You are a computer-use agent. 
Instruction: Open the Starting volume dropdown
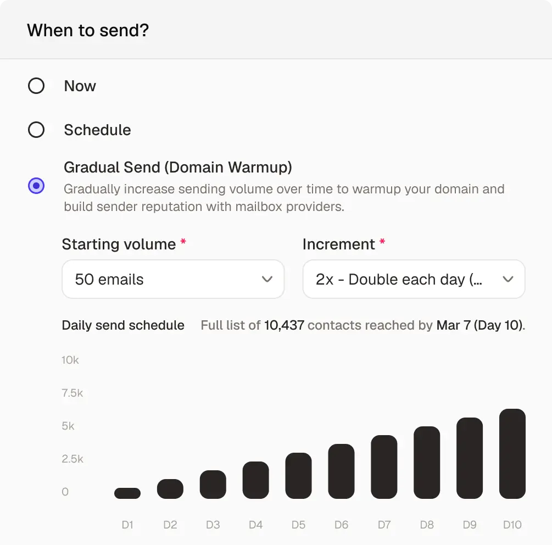tap(172, 279)
